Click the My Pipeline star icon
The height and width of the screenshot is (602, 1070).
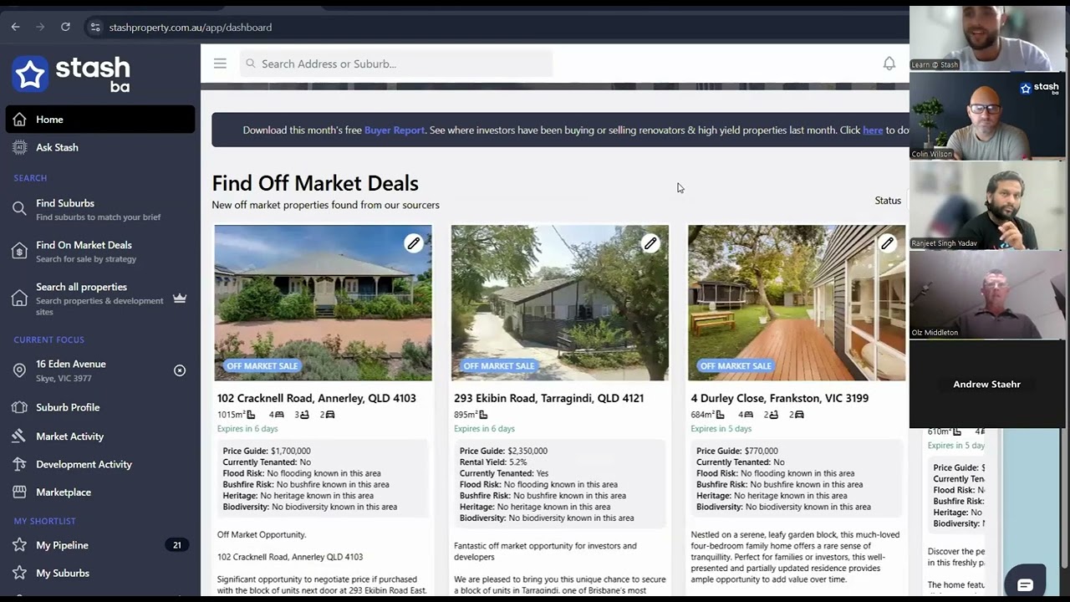(x=19, y=545)
